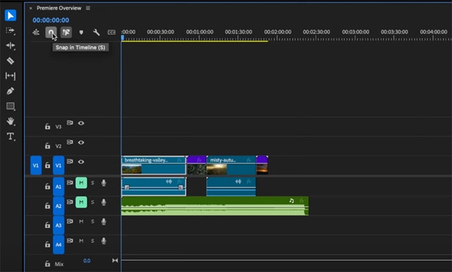Open Timeline Display Settings wrench menu
The height and width of the screenshot is (272, 452).
click(x=96, y=32)
